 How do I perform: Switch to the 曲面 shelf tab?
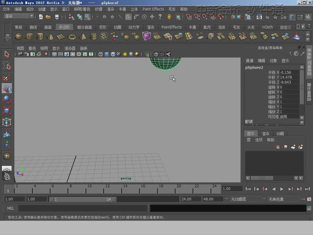[48, 27]
